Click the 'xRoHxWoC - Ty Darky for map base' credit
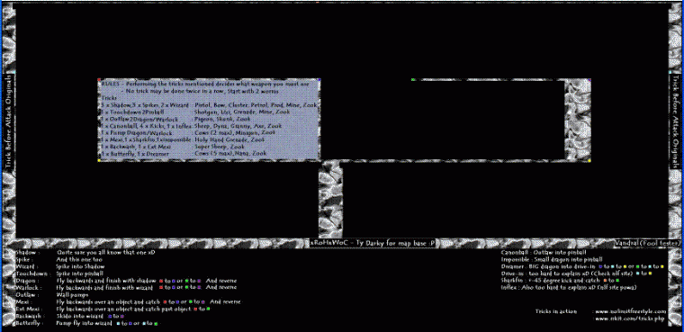684x332 pixels. (373, 243)
